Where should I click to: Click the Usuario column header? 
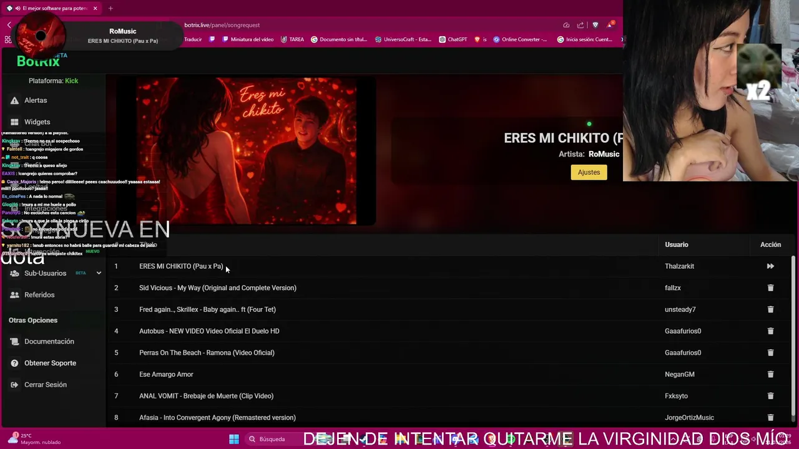coord(677,244)
